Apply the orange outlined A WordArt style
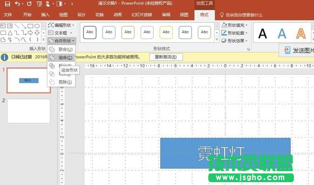 tap(301, 33)
